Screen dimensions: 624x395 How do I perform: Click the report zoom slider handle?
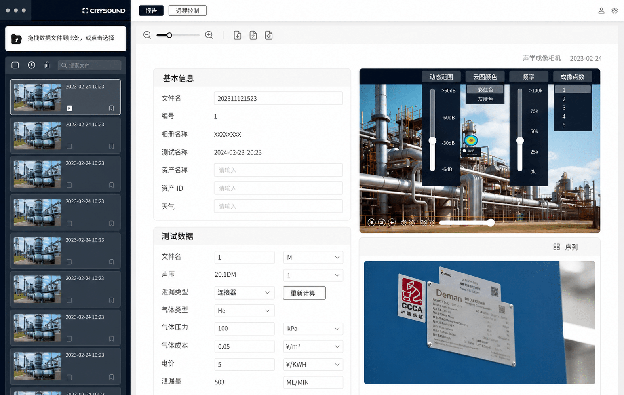169,35
